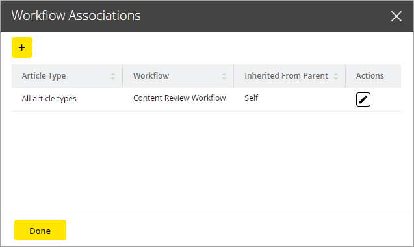Click the Actions column header
The width and height of the screenshot is (414, 247).
point(373,76)
